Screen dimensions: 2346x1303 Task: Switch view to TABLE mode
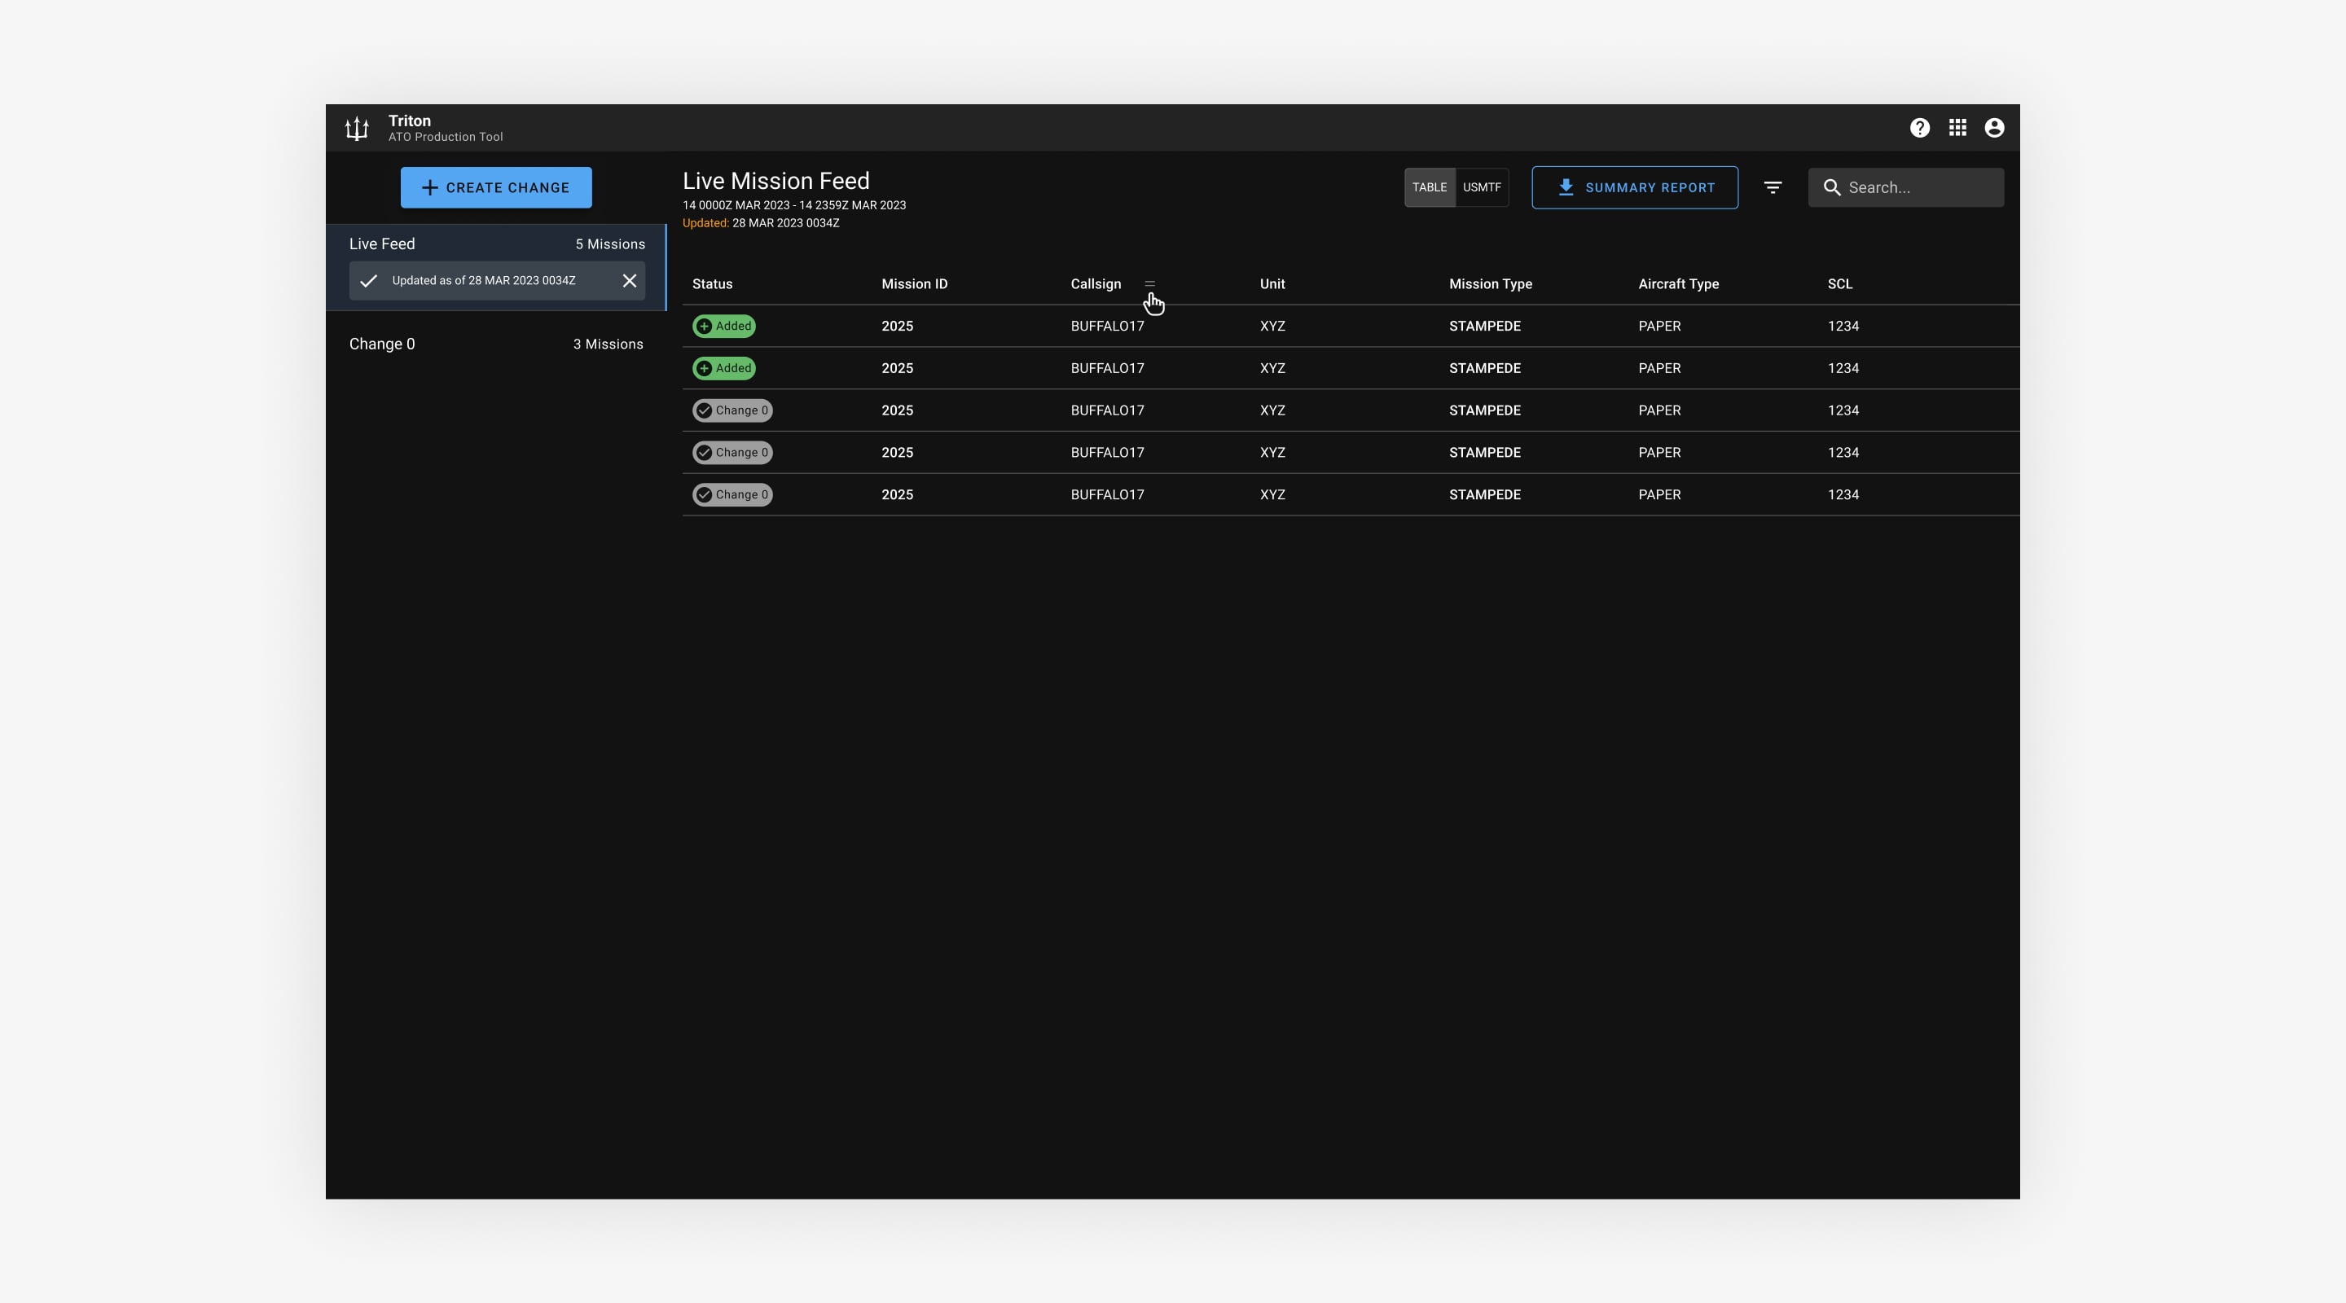click(1429, 187)
